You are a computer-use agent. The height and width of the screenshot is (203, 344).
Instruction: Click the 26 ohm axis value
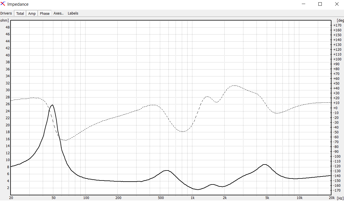click(x=8, y=104)
